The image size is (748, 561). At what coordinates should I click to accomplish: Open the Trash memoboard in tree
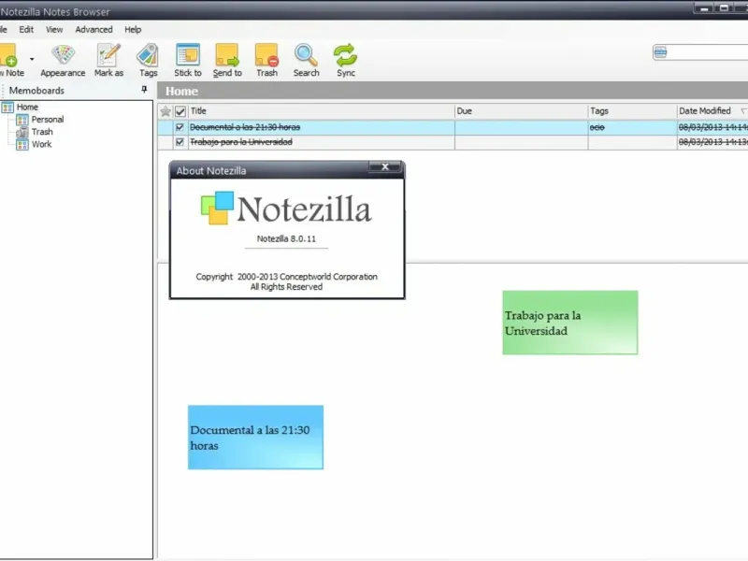point(42,132)
